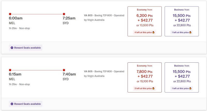The width and height of the screenshot is (207, 111).
Task: Click the MEL departure dot of 6:00am flight
Action: (x=10, y=14)
